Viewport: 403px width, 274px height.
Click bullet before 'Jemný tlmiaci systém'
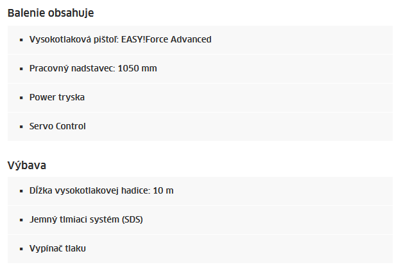click(21, 220)
